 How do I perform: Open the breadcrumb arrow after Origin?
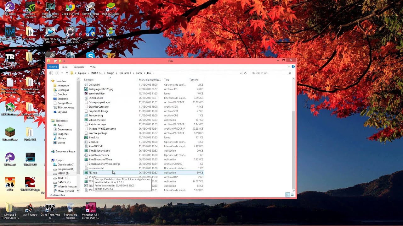click(x=116, y=73)
